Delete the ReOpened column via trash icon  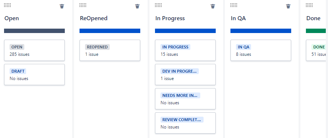click(x=137, y=6)
